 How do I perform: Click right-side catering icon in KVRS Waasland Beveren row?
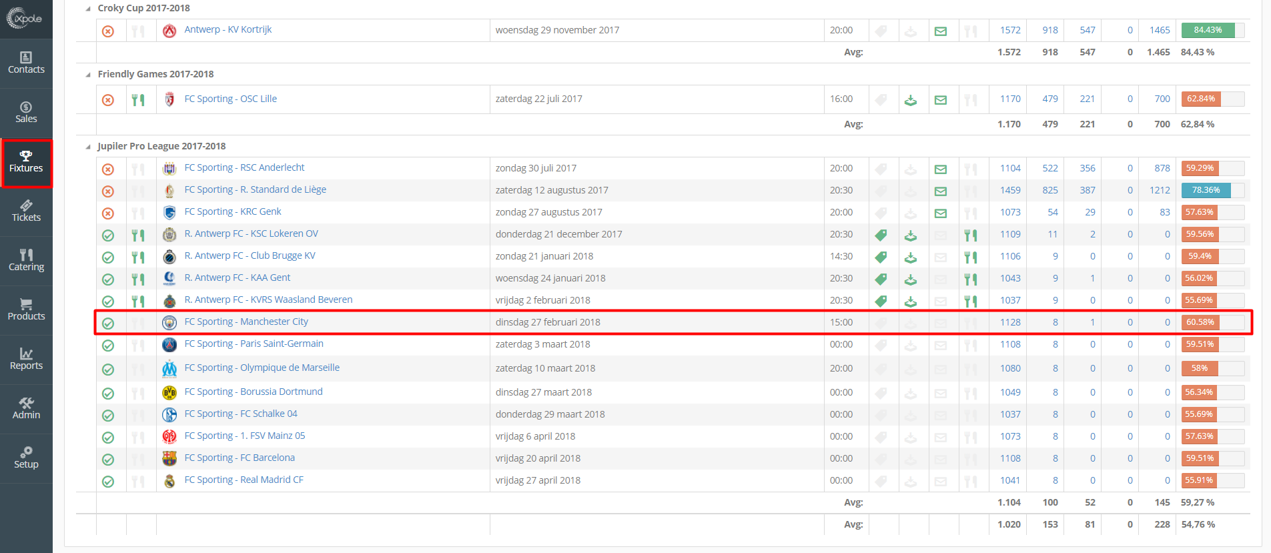[x=971, y=302]
